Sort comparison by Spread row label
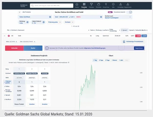The image size is (153, 117). [7, 95]
